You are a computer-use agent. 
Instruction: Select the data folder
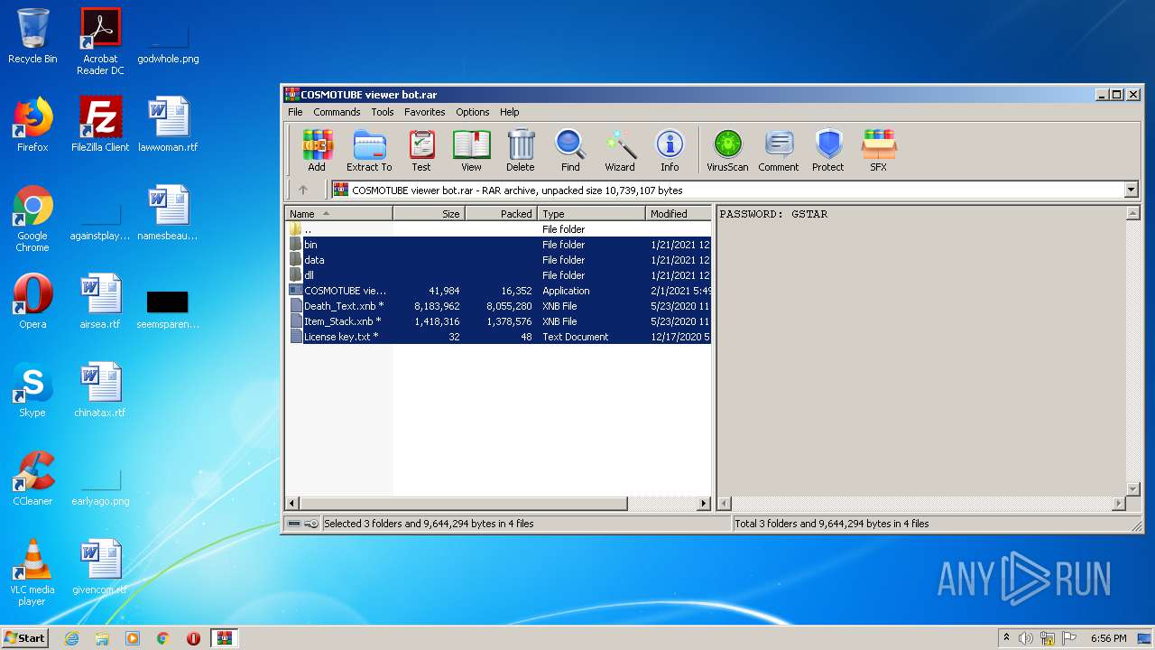tap(499, 260)
